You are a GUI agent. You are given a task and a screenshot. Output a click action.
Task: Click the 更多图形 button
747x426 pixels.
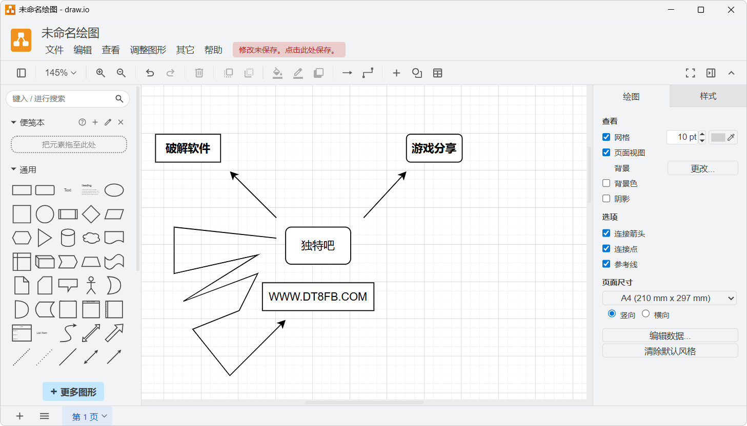tap(73, 392)
